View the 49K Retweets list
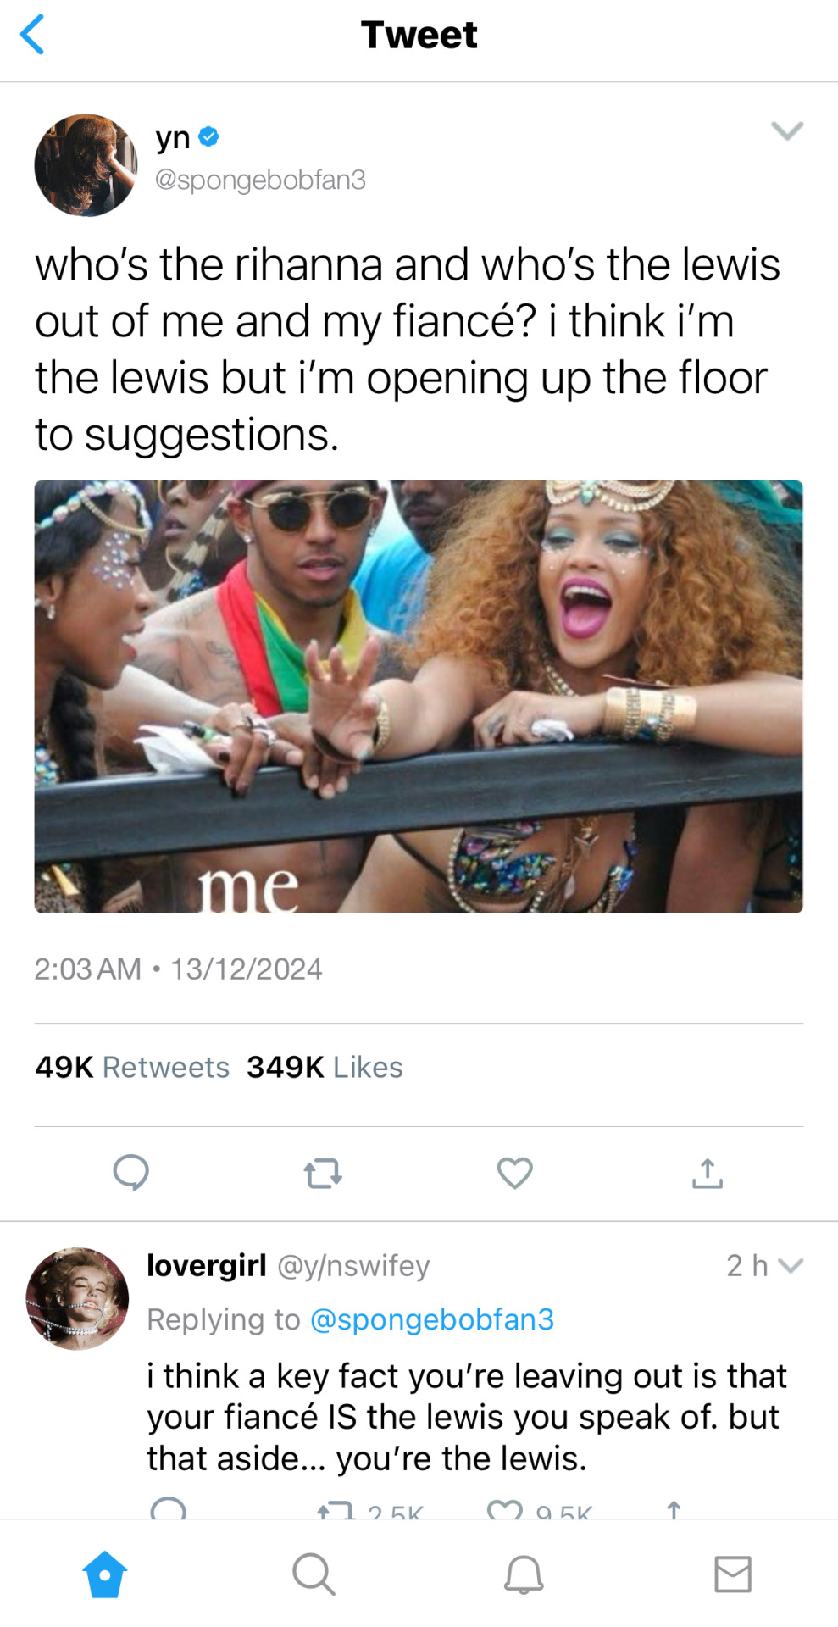This screenshot has width=838, height=1627. 132,1067
